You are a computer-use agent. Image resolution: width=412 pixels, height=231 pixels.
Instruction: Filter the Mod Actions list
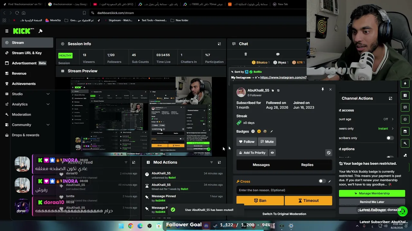pyautogui.click(x=211, y=162)
